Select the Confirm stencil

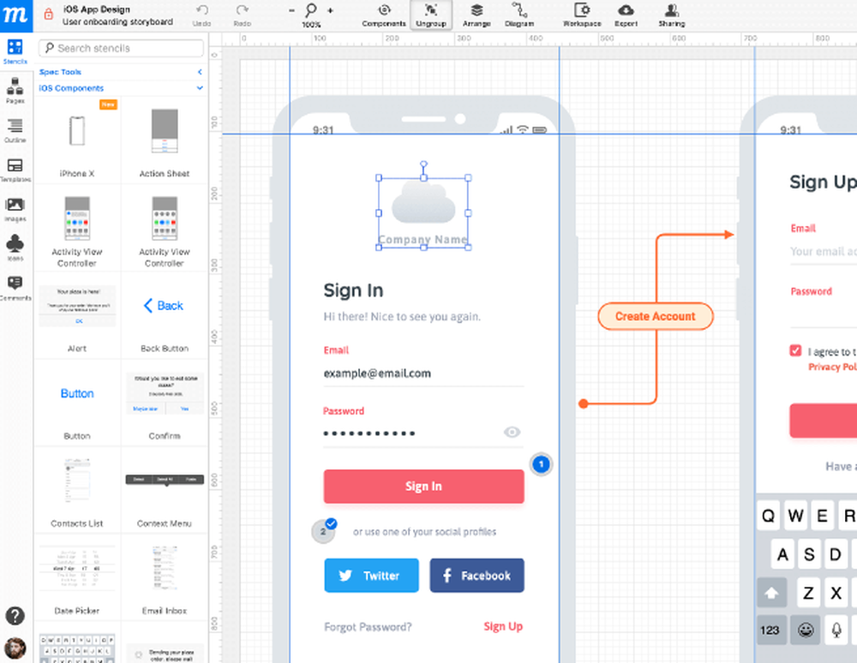(x=165, y=403)
